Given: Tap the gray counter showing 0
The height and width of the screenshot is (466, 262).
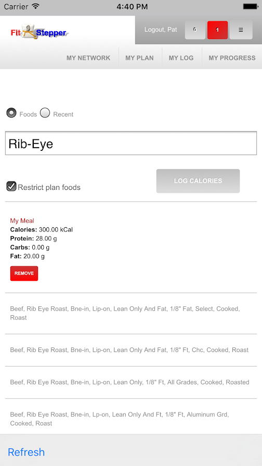Looking at the screenshot, I should 195,30.
